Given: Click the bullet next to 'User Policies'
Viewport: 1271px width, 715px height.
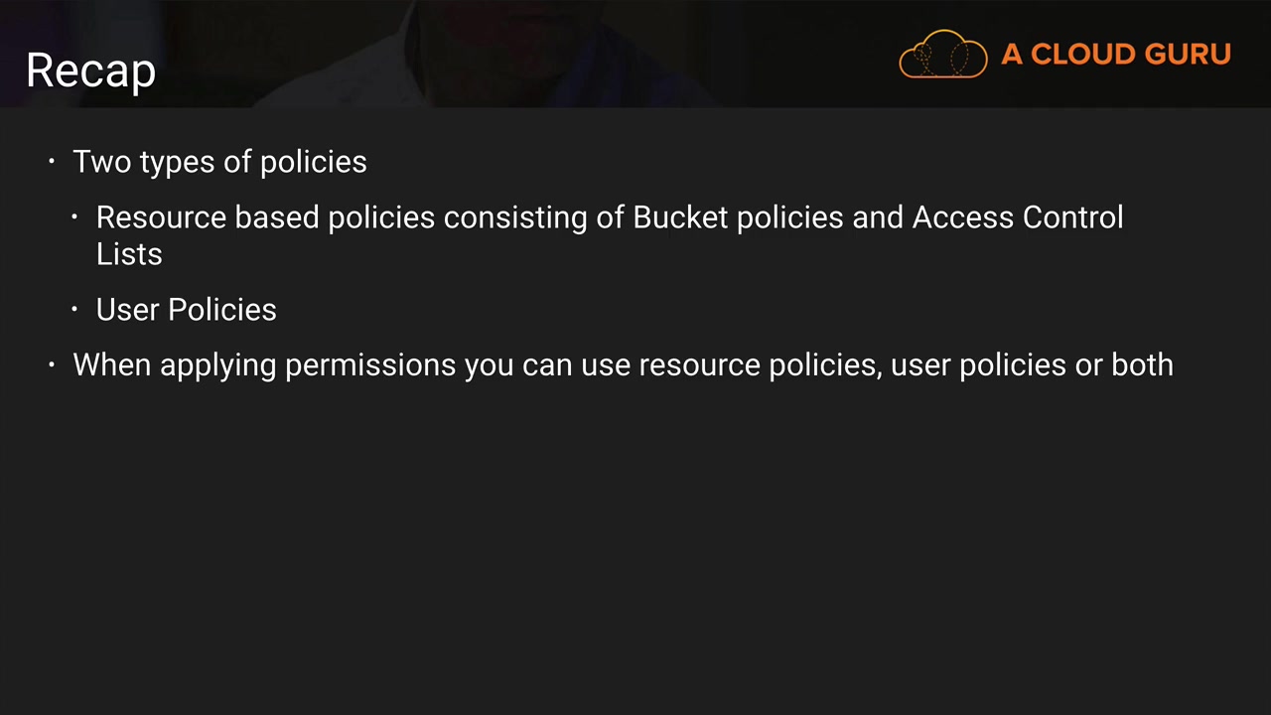Looking at the screenshot, I should (75, 310).
